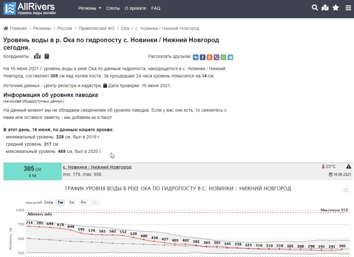Image resolution: width=354 pixels, height=257 pixels.
Task: Open the Споты menu item
Action: (x=113, y=8)
